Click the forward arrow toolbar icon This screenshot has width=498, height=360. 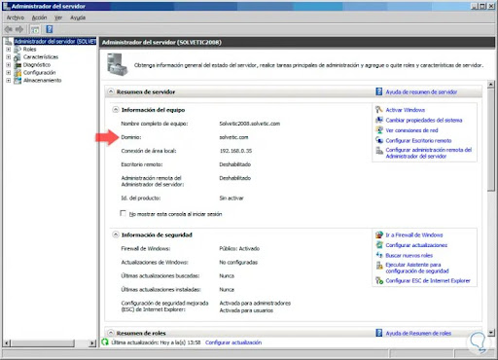(x=19, y=29)
